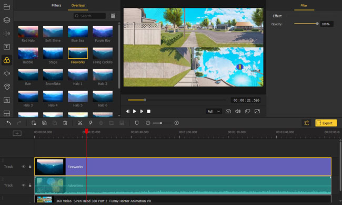Click the Fireworks clip on timeline

coord(183,167)
